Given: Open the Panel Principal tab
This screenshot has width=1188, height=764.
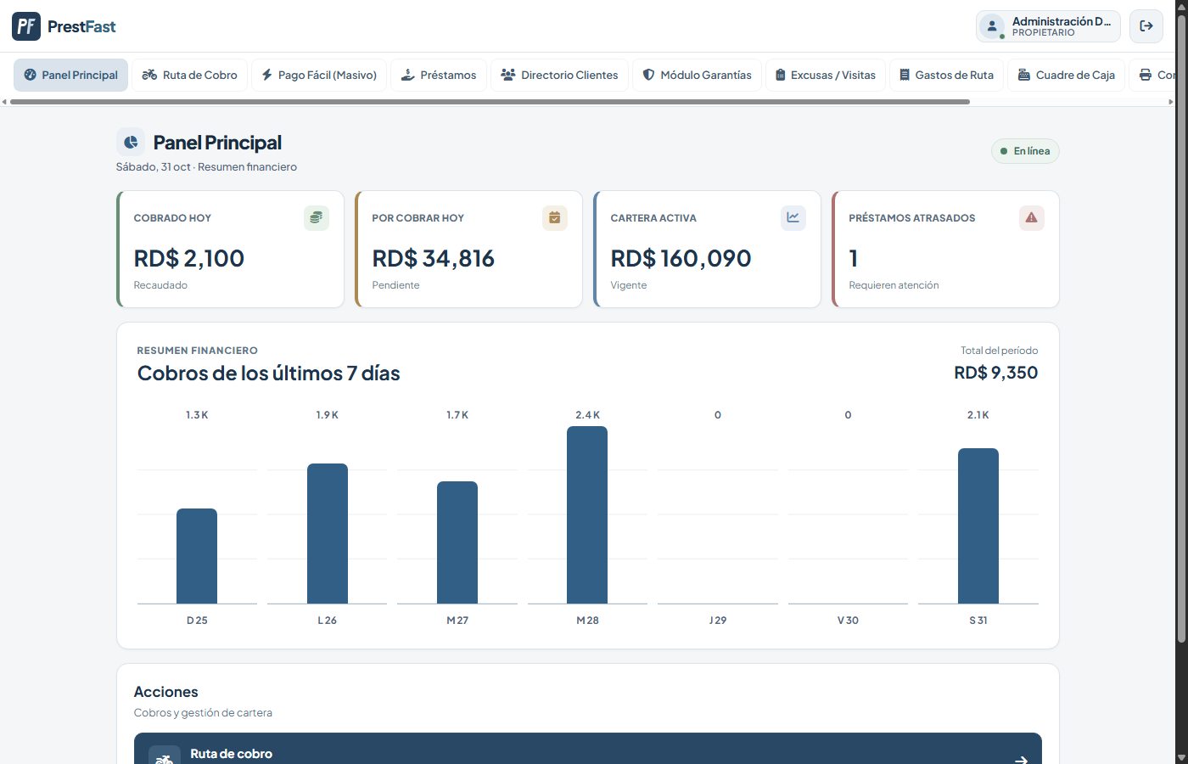Looking at the screenshot, I should click(70, 75).
